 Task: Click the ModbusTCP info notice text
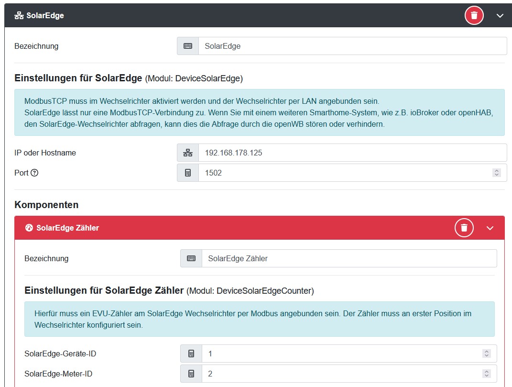(x=259, y=112)
